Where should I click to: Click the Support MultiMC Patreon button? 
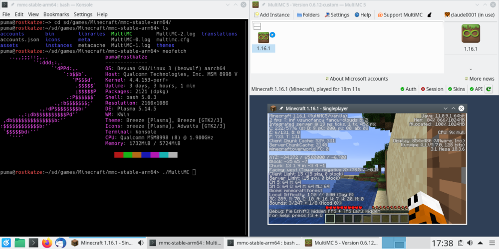(x=399, y=15)
